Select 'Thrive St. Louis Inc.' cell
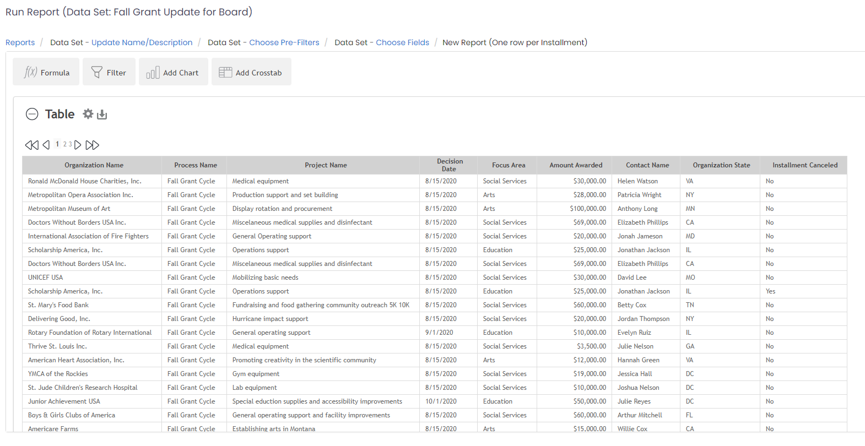The image size is (865, 446). (x=92, y=346)
